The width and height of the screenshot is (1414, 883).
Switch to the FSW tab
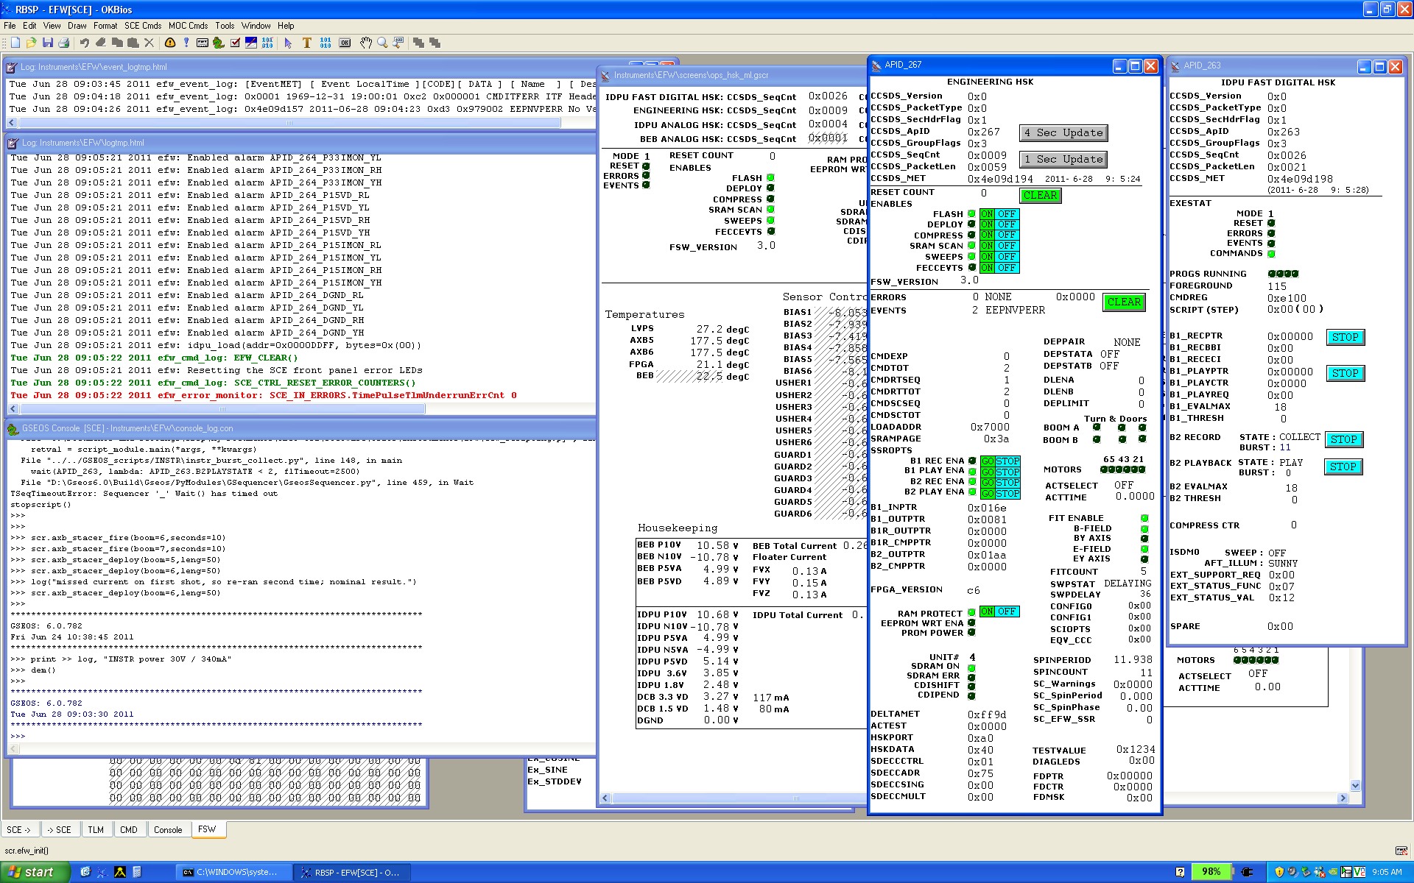point(208,829)
